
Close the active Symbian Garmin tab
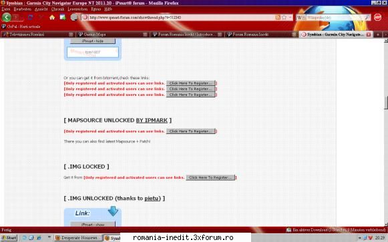coord(369,34)
